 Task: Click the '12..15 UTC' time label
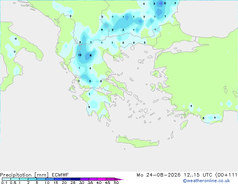coord(198,175)
